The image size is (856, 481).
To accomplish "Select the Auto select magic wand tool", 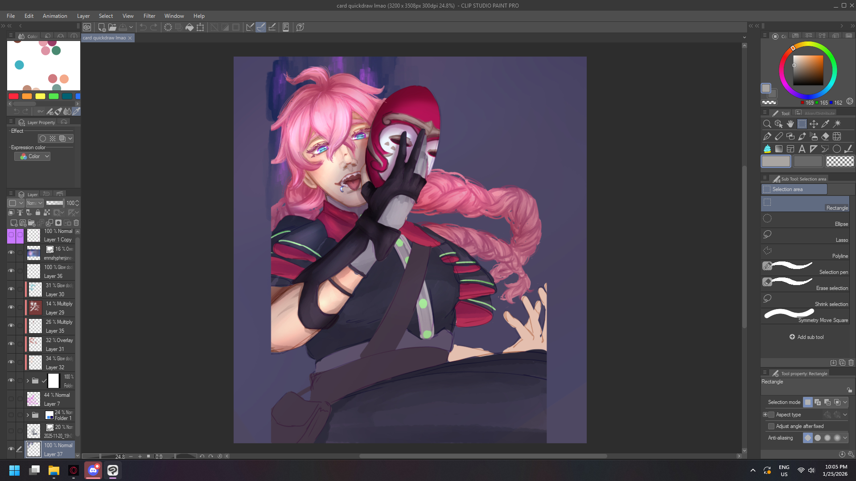I will 837,124.
